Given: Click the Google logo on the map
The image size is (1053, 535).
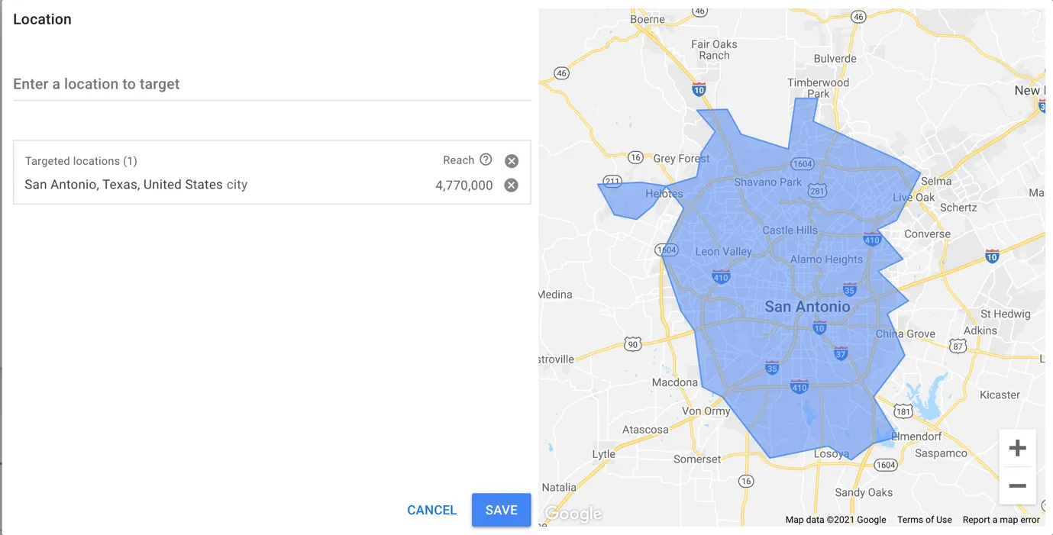Looking at the screenshot, I should point(573,514).
